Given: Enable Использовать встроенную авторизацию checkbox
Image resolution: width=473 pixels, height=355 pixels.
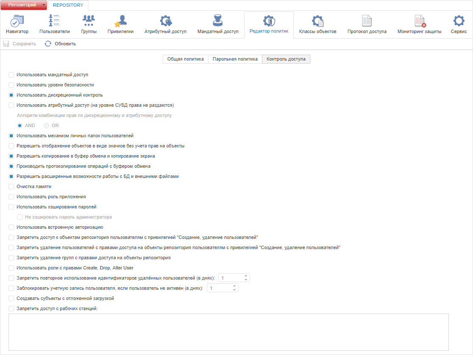Looking at the screenshot, I should pos(11,227).
